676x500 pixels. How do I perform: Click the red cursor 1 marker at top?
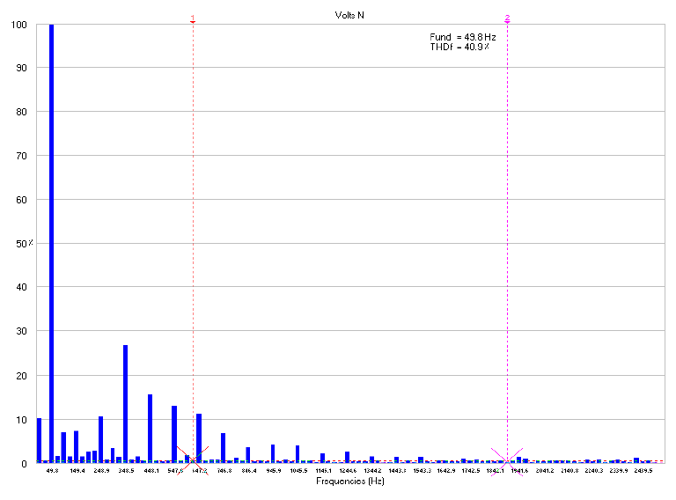[193, 18]
